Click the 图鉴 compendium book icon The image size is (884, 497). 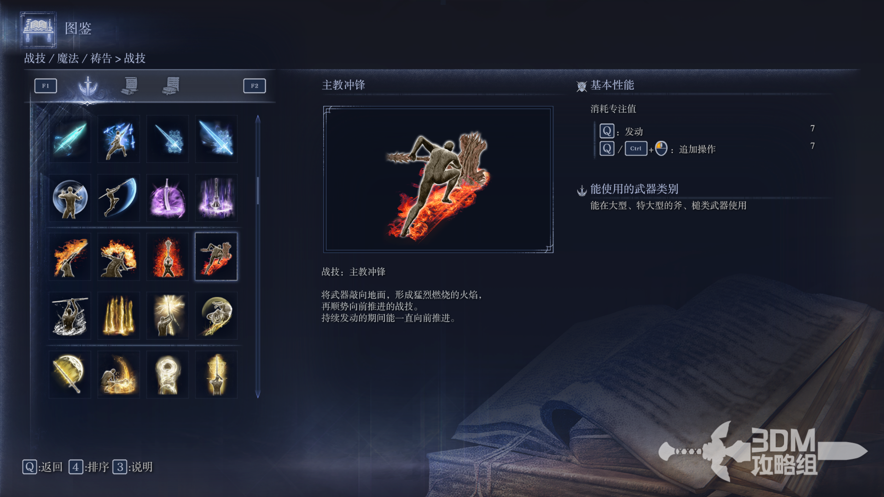(38, 29)
